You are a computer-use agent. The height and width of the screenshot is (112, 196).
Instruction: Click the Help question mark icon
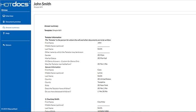4,33
